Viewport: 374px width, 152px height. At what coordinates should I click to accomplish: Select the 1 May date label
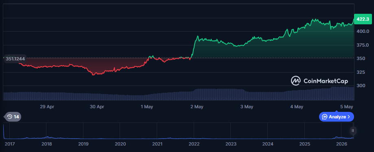(x=147, y=107)
